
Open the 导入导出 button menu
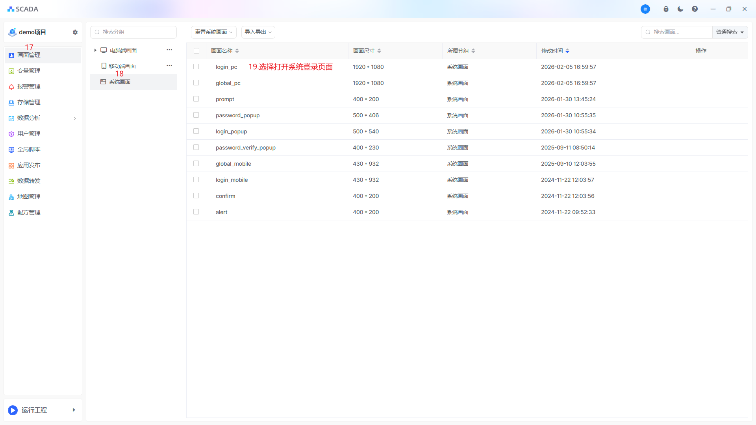coord(258,32)
